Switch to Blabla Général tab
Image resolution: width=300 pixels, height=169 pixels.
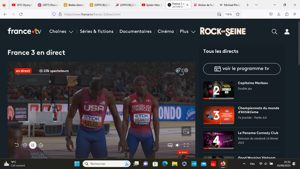[74, 5]
